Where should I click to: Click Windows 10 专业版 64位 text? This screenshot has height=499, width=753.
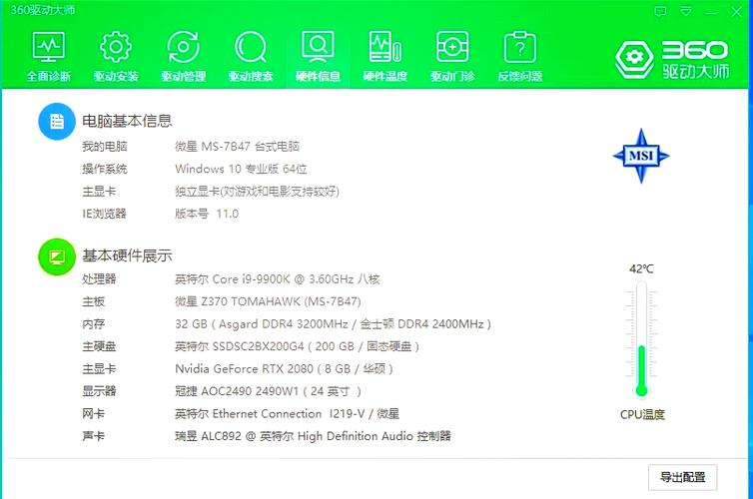[241, 169]
